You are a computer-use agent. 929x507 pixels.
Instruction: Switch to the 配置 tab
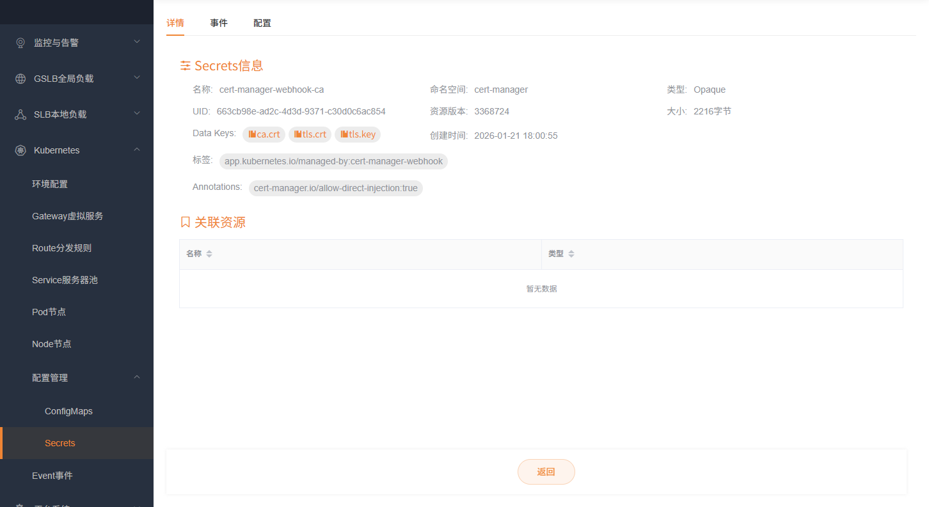coord(262,23)
